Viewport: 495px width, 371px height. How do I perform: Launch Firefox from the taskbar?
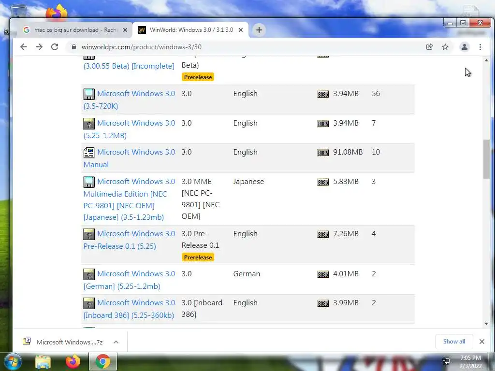73,361
